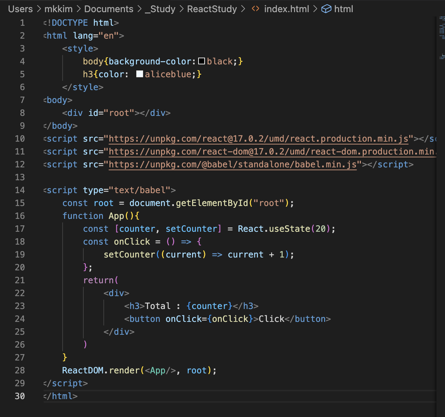
Task: Click the opening body tag on line 7
Action: [x=58, y=100]
